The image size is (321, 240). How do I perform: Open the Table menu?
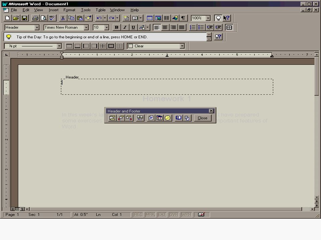pos(101,10)
